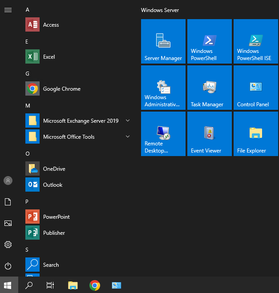This screenshot has width=279, height=293.
Task: Open the Control Panel tile
Action: click(256, 88)
